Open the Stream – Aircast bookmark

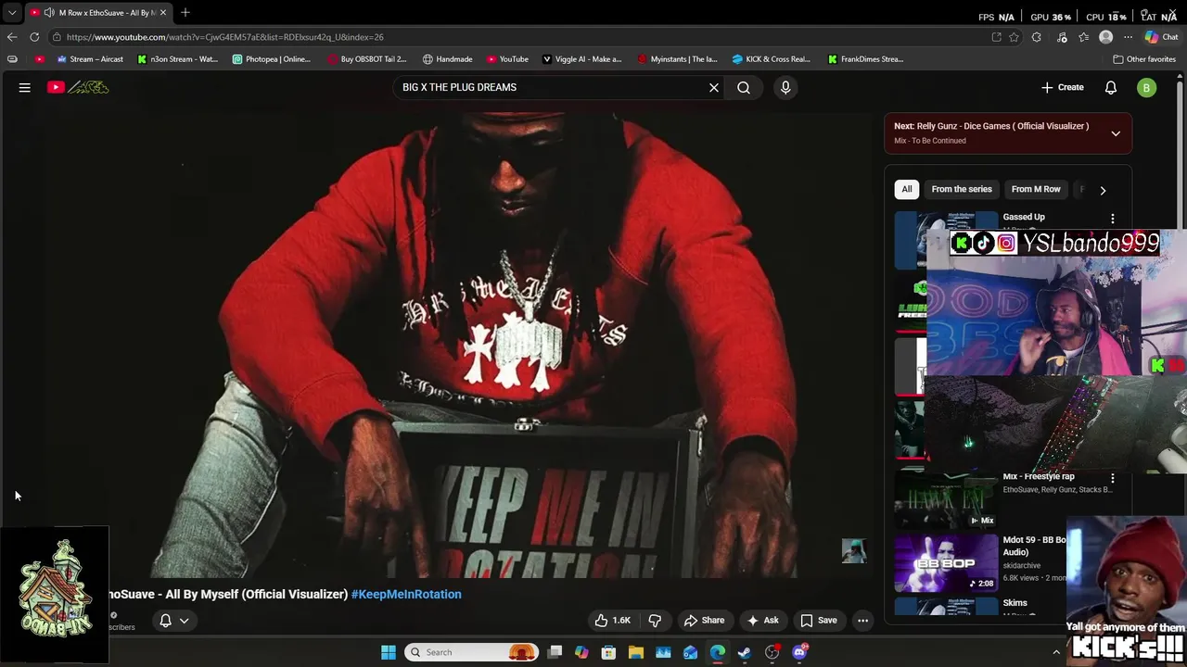90,59
